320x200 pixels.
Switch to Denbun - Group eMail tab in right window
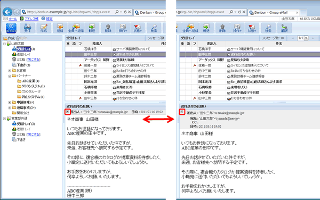pos(274,12)
